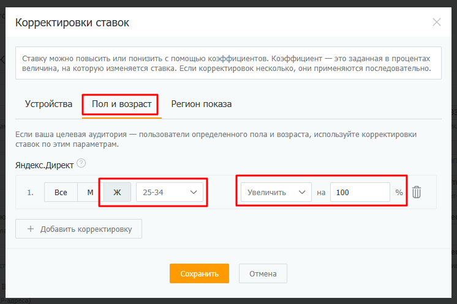This screenshot has width=457, height=304.
Task: Click the Яндекс.Директ section label
Action: (x=44, y=165)
